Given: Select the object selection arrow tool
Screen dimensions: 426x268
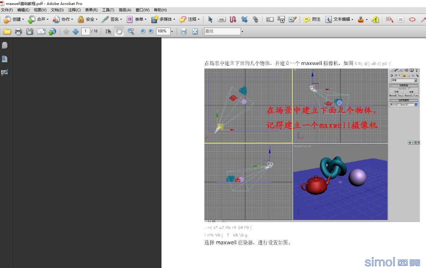Looking at the screenshot, I should pyautogui.click(x=210, y=19).
